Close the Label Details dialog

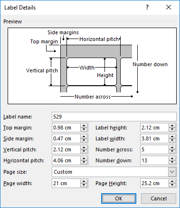[x=169, y=7]
